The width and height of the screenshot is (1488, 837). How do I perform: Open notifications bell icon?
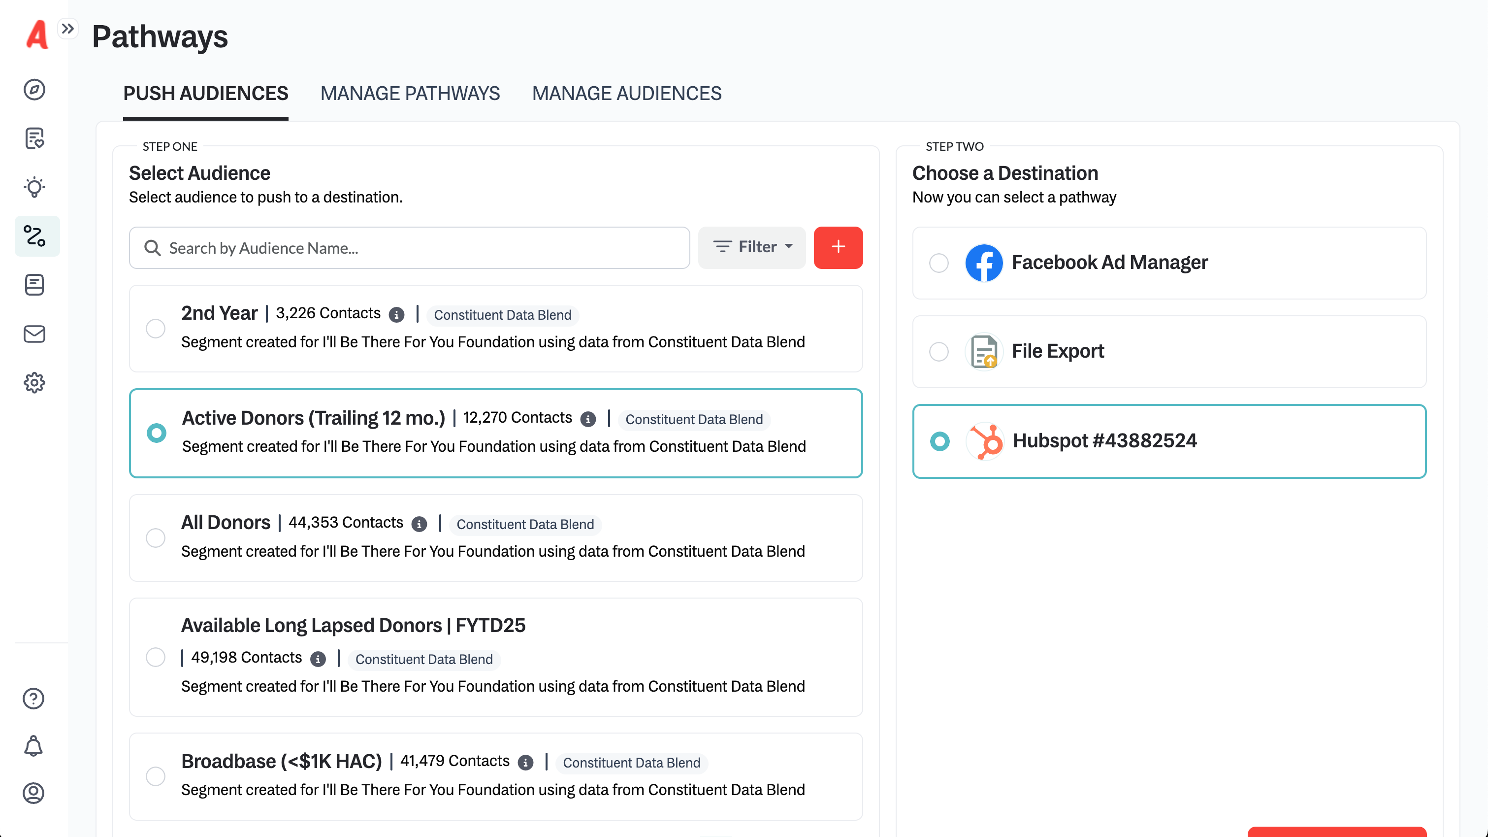click(33, 746)
